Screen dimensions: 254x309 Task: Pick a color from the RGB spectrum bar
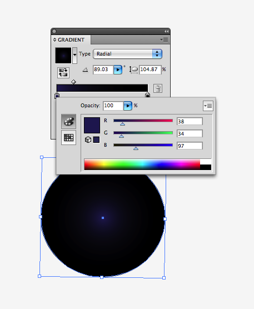[x=142, y=165]
